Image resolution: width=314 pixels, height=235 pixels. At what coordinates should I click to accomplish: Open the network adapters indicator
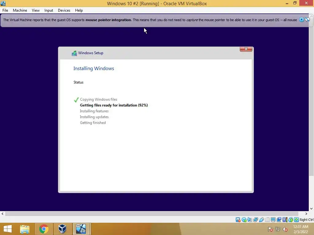tap(255, 220)
